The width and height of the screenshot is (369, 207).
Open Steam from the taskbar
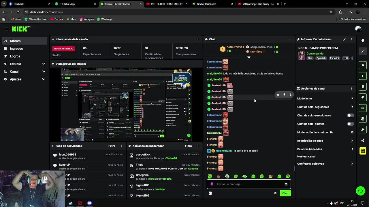click(x=70, y=203)
